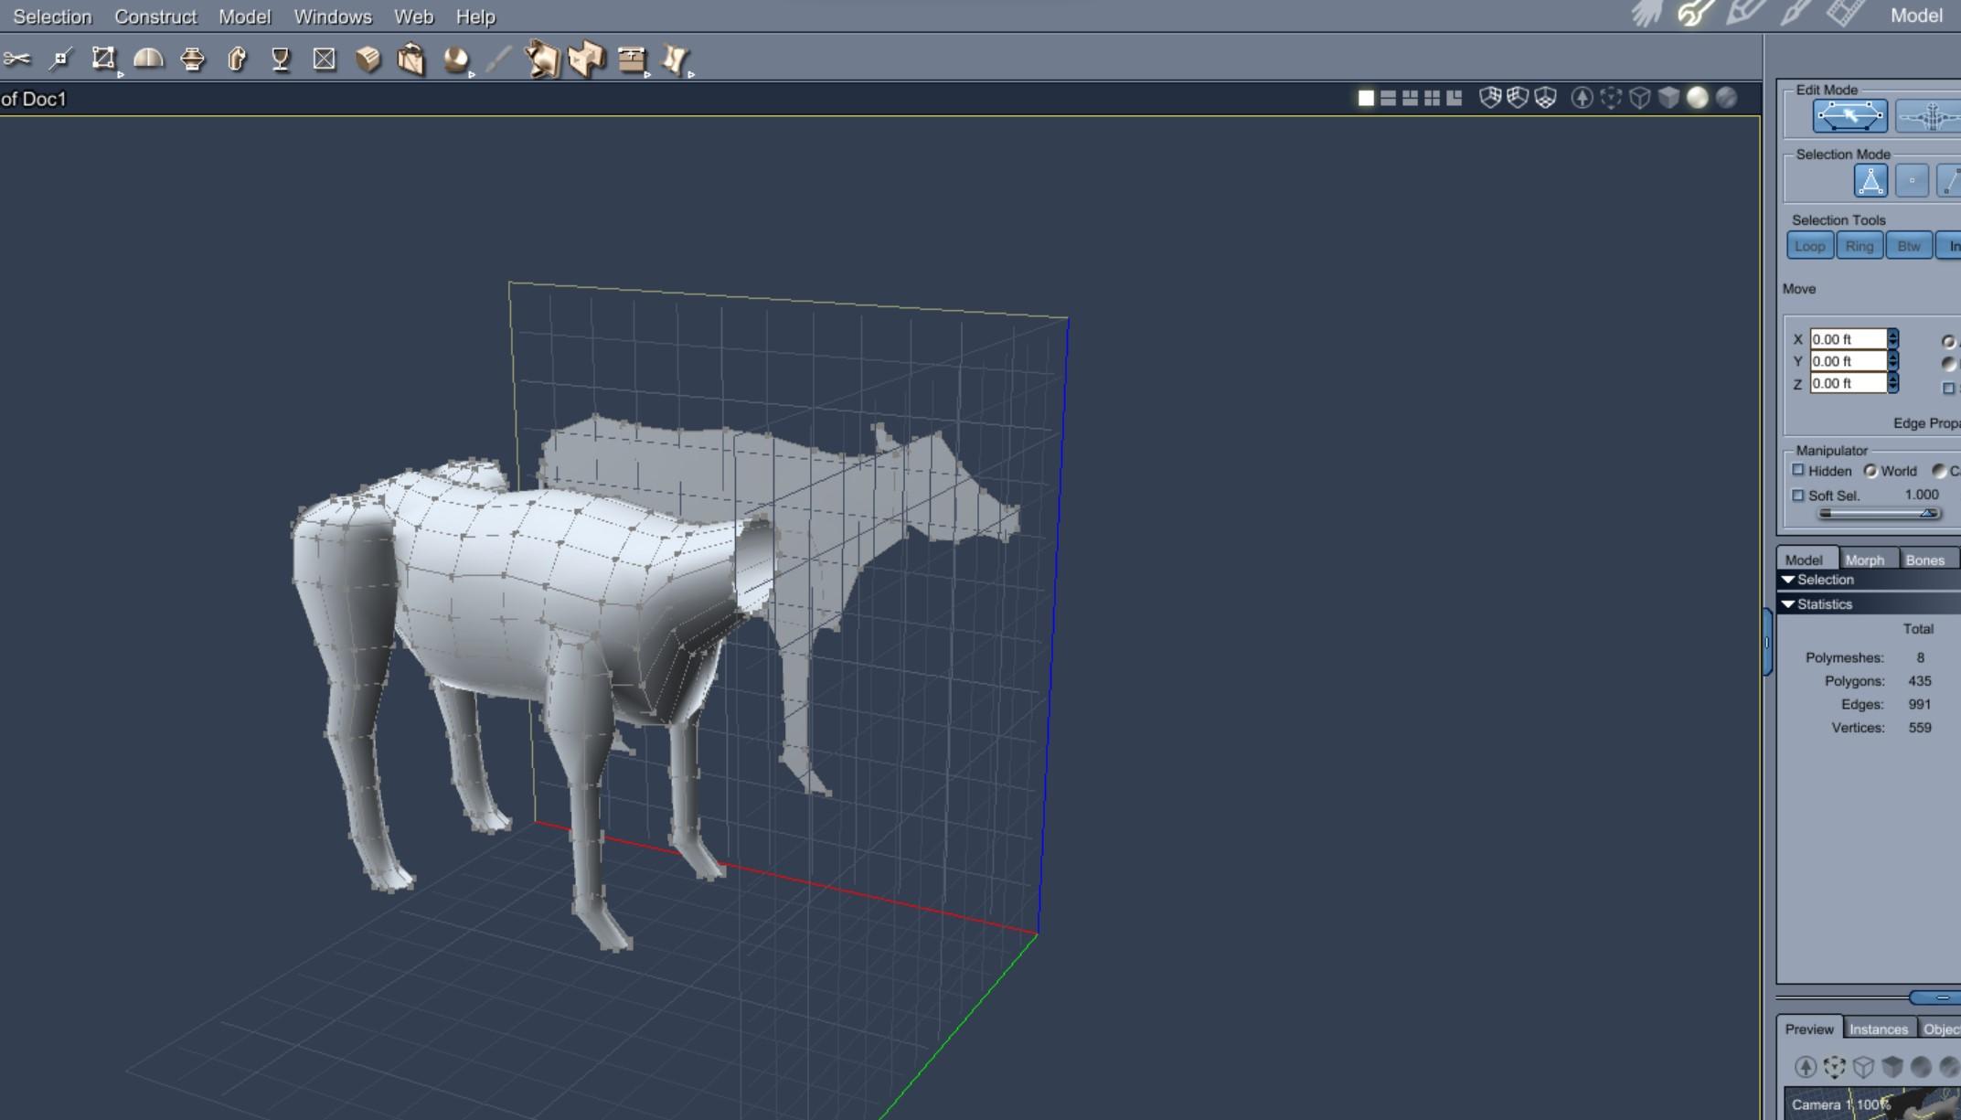This screenshot has width=1961, height=1120.
Task: Select the smooth shaded sphere display mode
Action: tap(1698, 98)
